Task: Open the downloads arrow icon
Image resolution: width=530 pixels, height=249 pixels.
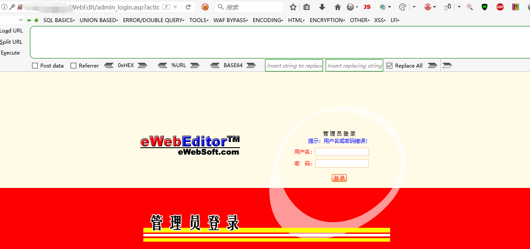Action: (322, 7)
